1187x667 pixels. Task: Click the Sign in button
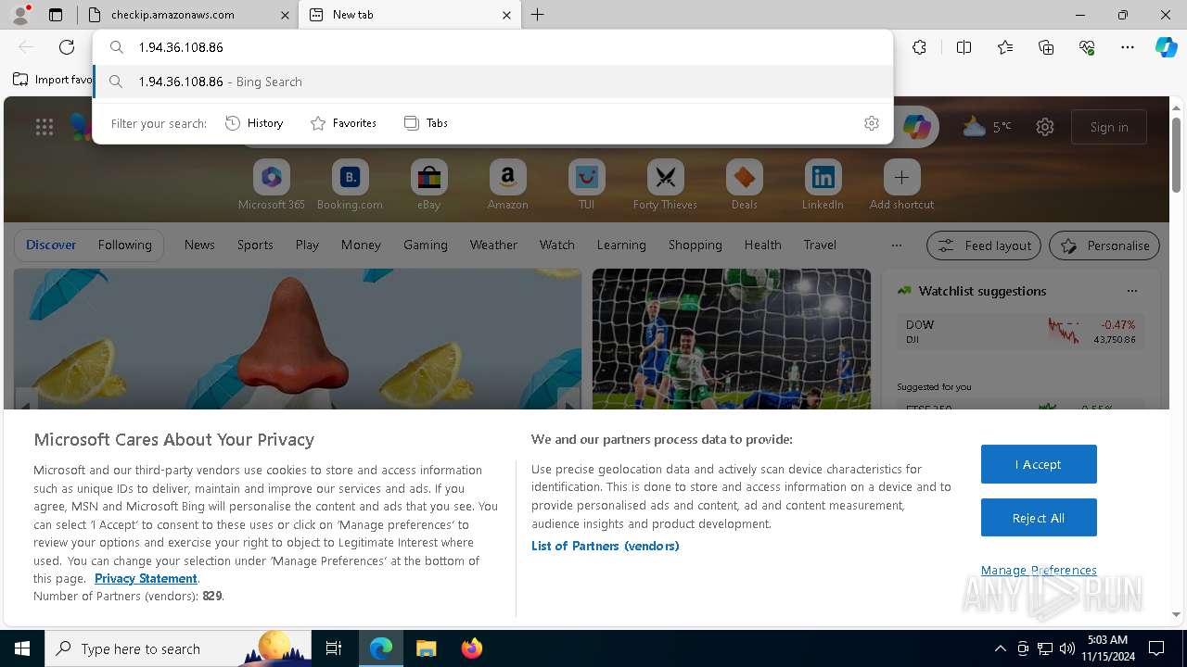click(1109, 127)
